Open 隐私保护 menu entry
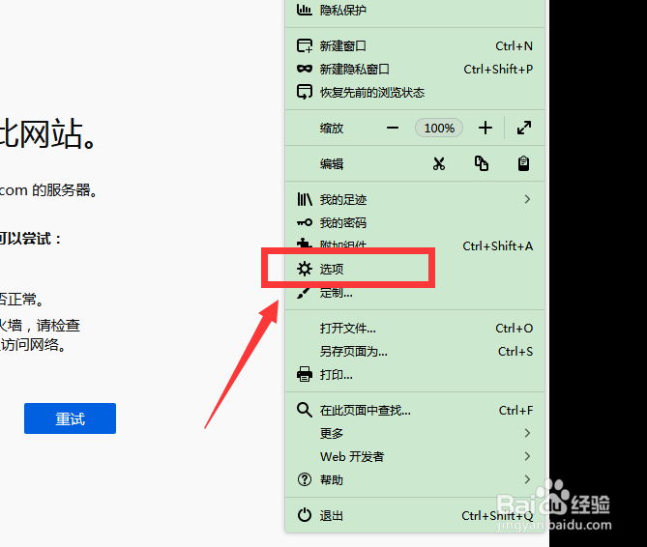The image size is (647, 547). click(415, 10)
